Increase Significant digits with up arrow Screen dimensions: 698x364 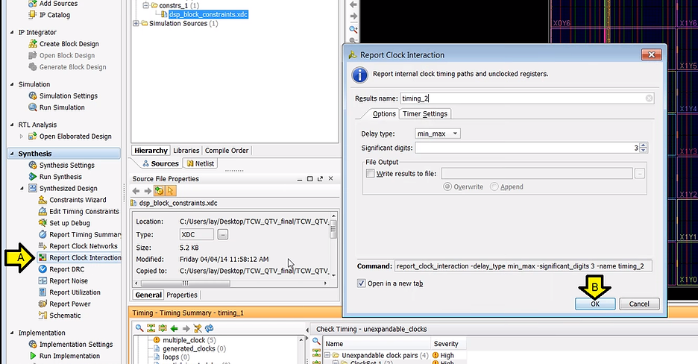point(644,145)
